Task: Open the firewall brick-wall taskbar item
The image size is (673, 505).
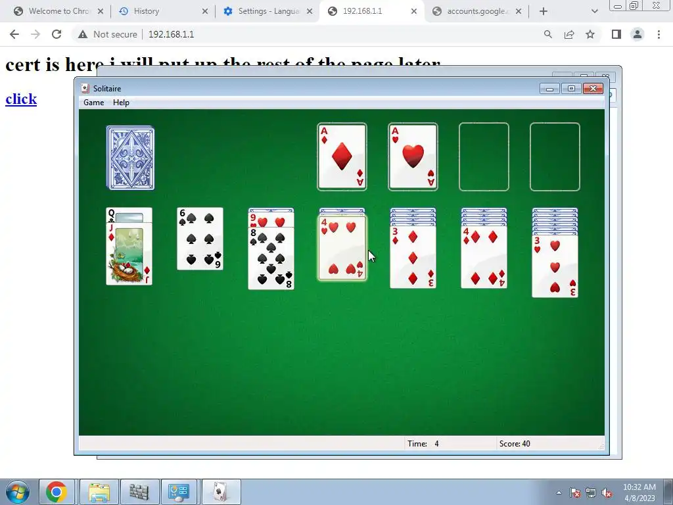Action: [139, 492]
